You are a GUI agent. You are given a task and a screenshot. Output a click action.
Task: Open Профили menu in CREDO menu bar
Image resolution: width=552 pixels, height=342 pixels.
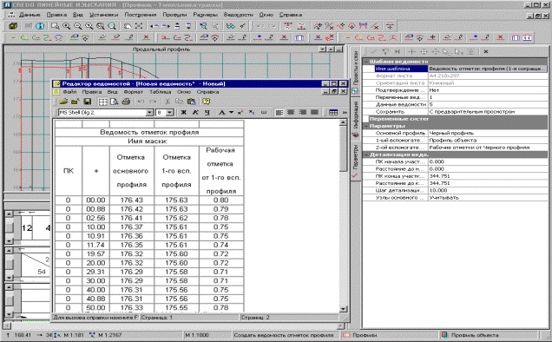pos(174,15)
